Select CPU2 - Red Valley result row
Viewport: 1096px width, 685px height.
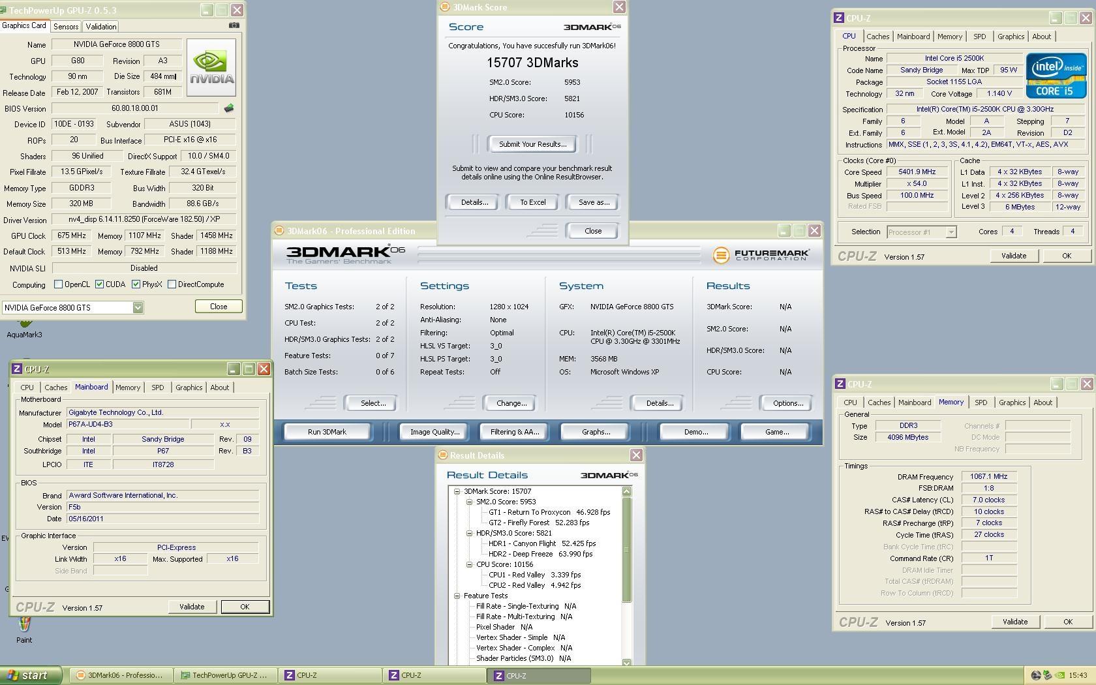point(534,585)
